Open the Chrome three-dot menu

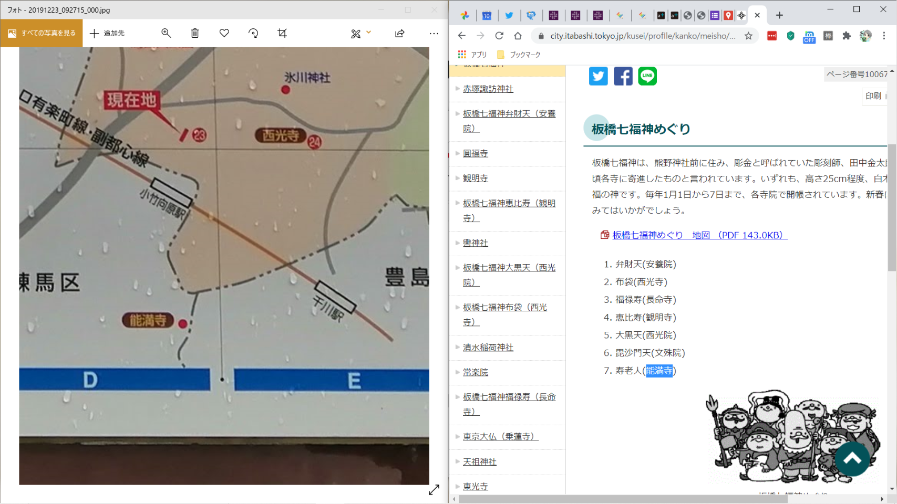[884, 36]
